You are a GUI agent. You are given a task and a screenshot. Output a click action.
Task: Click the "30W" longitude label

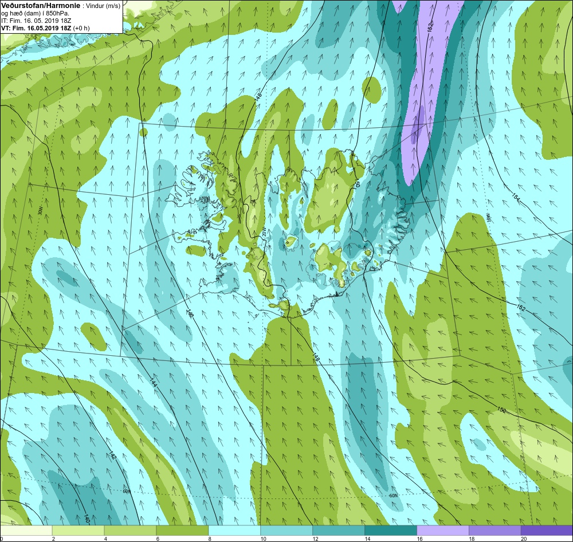tap(40, 211)
